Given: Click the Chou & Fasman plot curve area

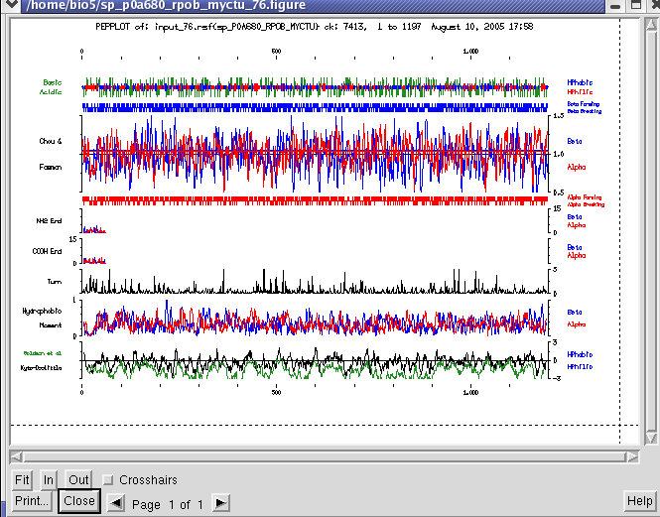Looking at the screenshot, I should tap(314, 154).
